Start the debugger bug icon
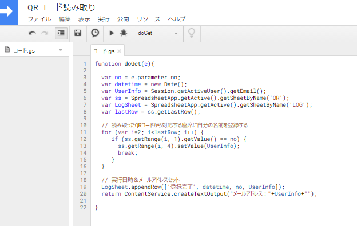This screenshot has width=357, height=226. (x=124, y=33)
